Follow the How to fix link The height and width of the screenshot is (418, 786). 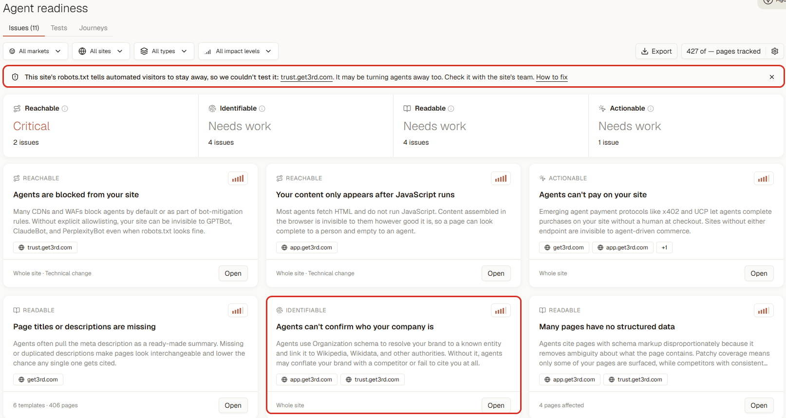552,77
